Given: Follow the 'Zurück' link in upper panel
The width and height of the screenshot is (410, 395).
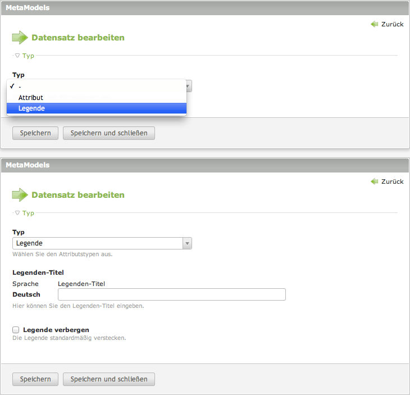Looking at the screenshot, I should pyautogui.click(x=392, y=24).
